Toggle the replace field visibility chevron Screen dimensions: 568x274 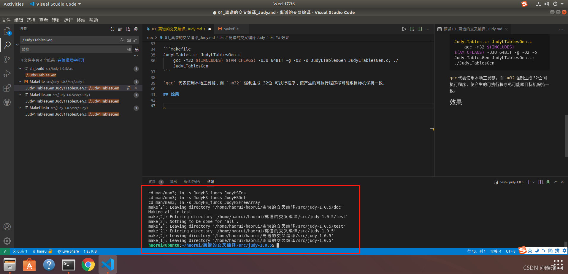[x=17, y=45]
